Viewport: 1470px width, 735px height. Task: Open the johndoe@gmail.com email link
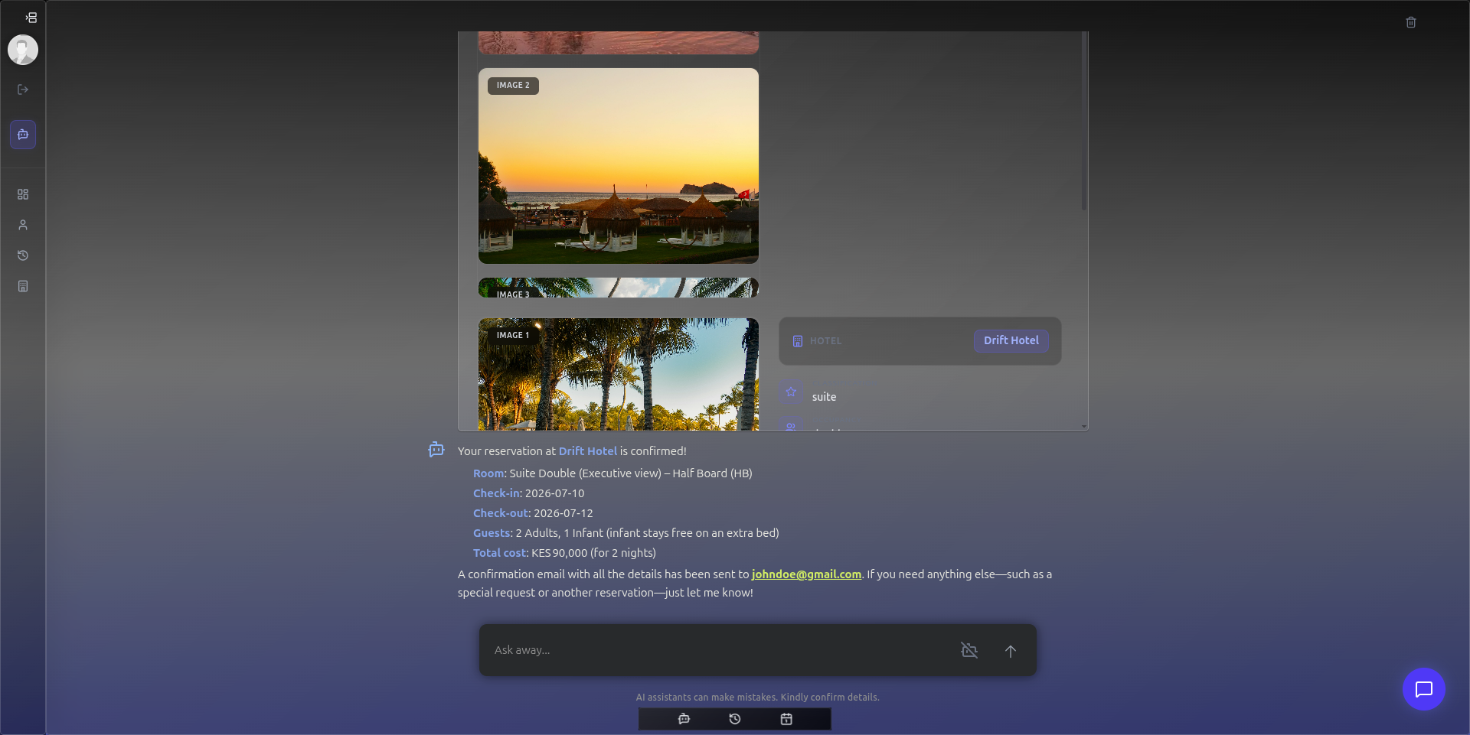coord(806,574)
